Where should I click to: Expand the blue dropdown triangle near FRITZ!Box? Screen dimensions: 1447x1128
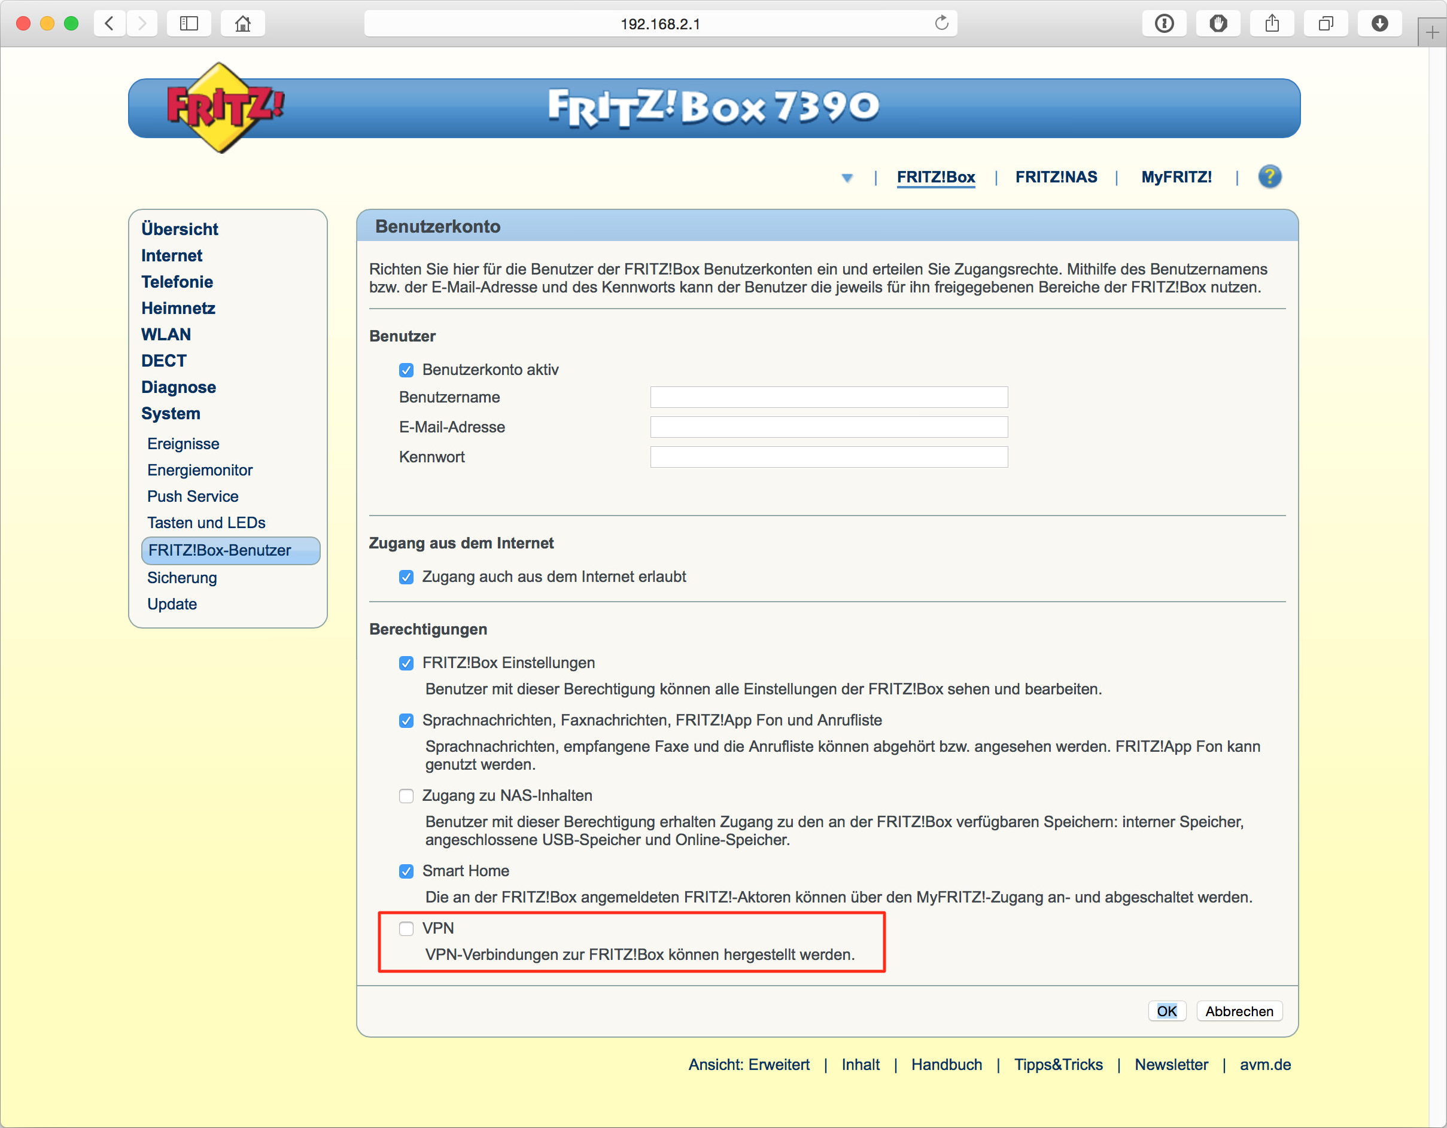[847, 178]
